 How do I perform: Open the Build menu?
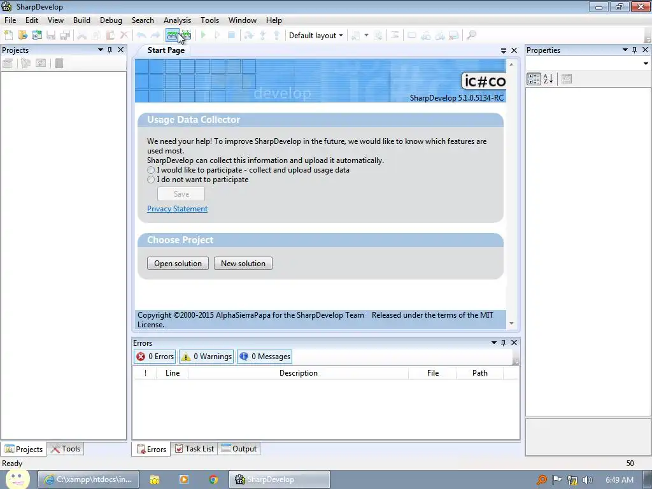[81, 20]
